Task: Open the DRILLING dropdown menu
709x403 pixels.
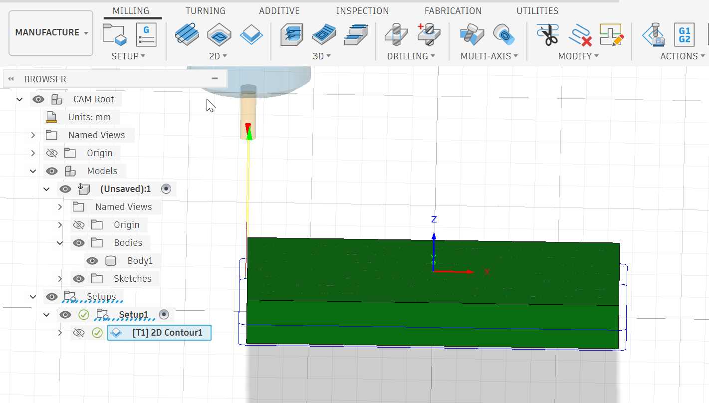Action: [x=411, y=56]
